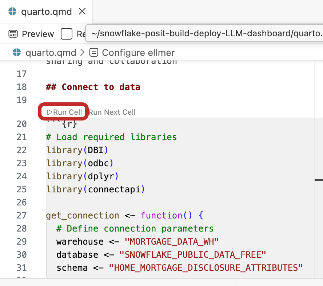
Task: Toggle the checkbox beside Preview
Action: [67, 34]
